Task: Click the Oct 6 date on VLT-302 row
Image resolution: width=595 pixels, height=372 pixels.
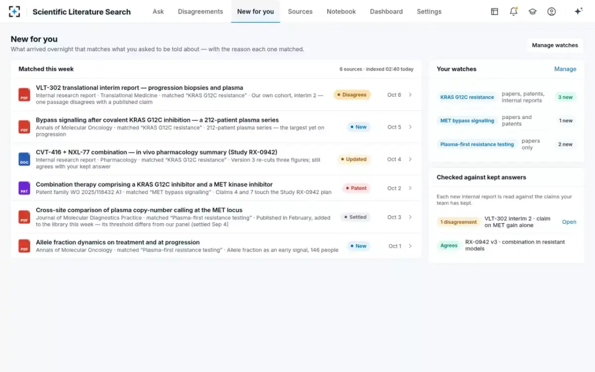Action: [x=394, y=95]
